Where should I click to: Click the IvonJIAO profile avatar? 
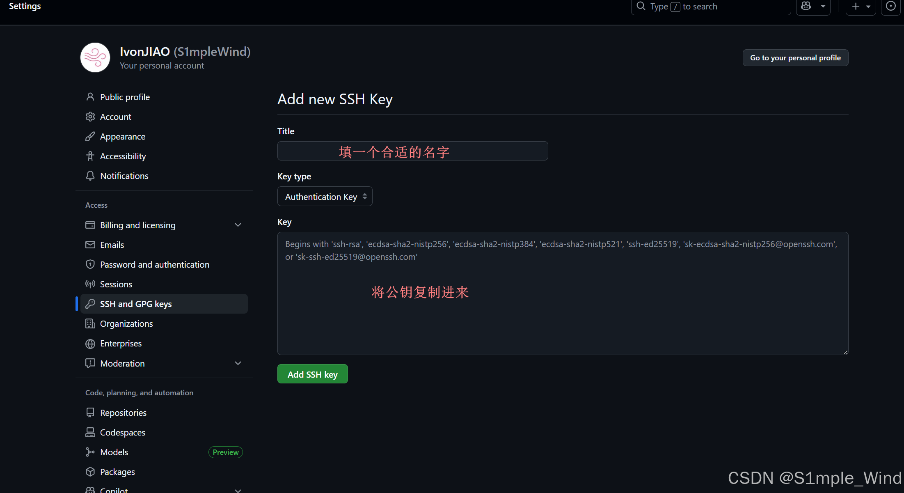[95, 57]
